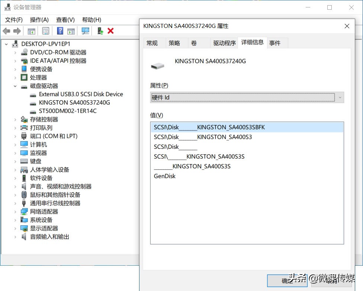Click the 网络适配器 icon
363x291 pixels.
(x=24, y=211)
